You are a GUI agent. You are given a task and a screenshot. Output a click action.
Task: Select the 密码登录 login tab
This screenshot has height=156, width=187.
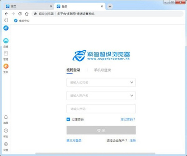[73, 70]
